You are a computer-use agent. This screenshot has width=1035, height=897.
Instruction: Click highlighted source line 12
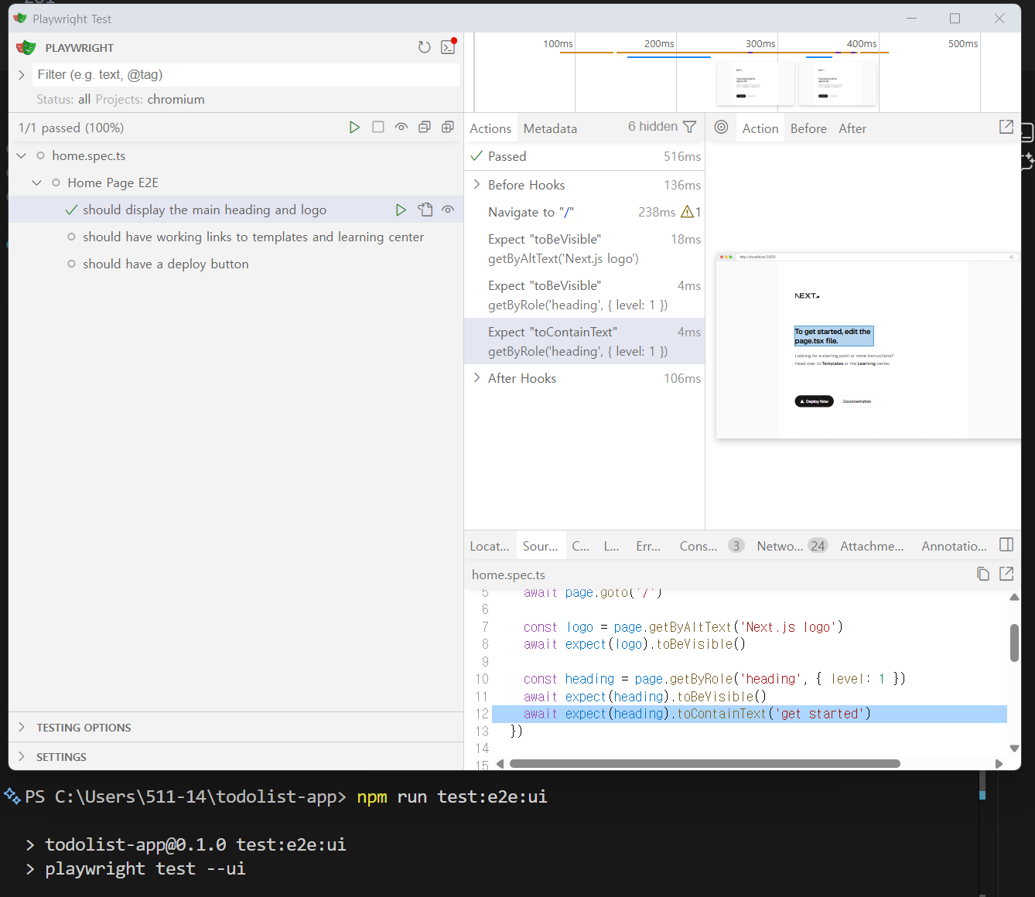749,714
